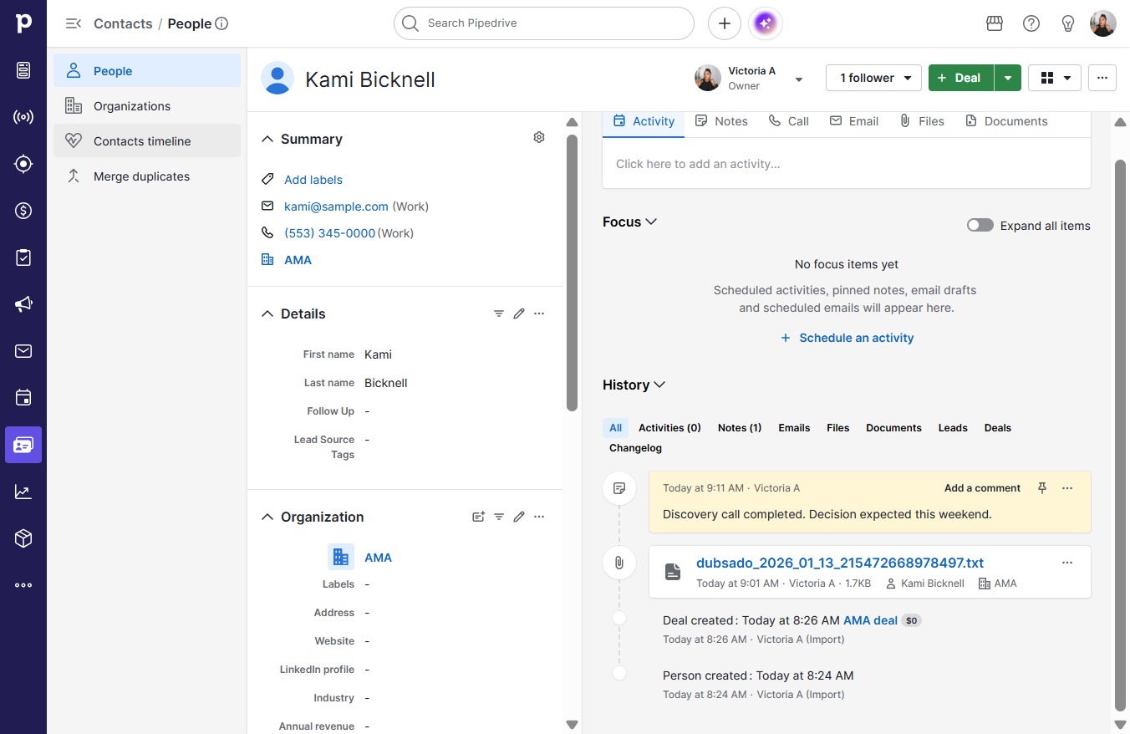The height and width of the screenshot is (734, 1130).
Task: Click Add a comment on note
Action: [x=982, y=488]
